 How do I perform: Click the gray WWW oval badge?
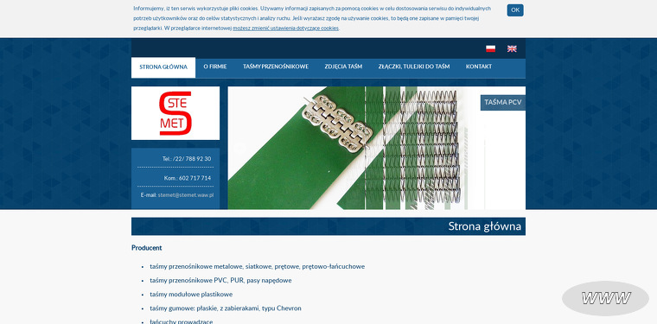605,298
